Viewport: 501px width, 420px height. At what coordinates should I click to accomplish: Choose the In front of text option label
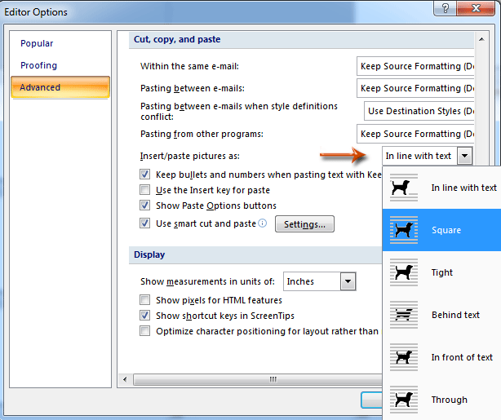(462, 357)
